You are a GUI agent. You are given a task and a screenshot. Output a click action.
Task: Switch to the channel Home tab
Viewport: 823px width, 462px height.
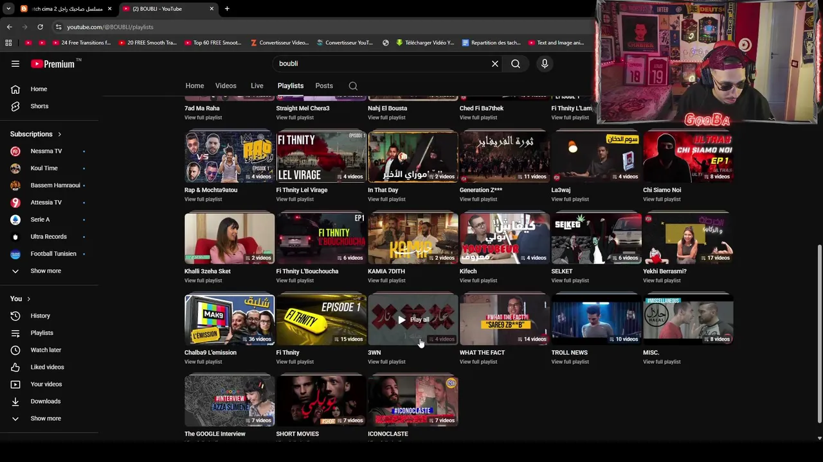click(x=195, y=86)
